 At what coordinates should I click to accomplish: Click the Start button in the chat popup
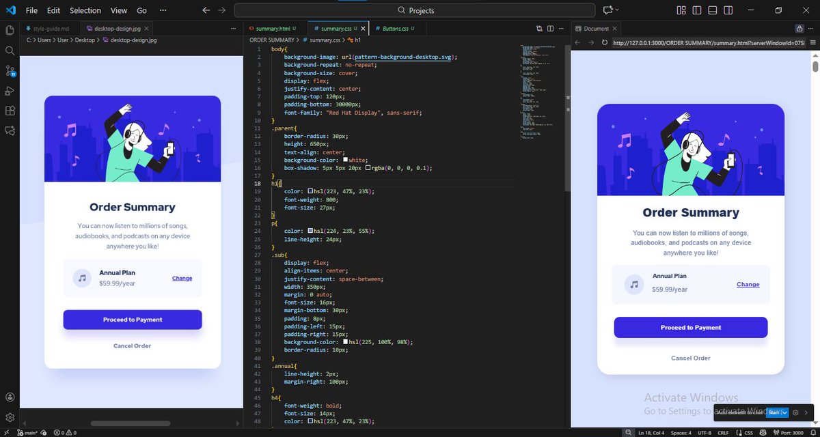pyautogui.click(x=773, y=412)
